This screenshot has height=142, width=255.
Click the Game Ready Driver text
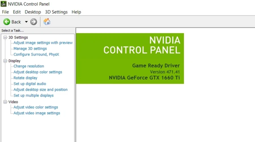click(x=156, y=66)
